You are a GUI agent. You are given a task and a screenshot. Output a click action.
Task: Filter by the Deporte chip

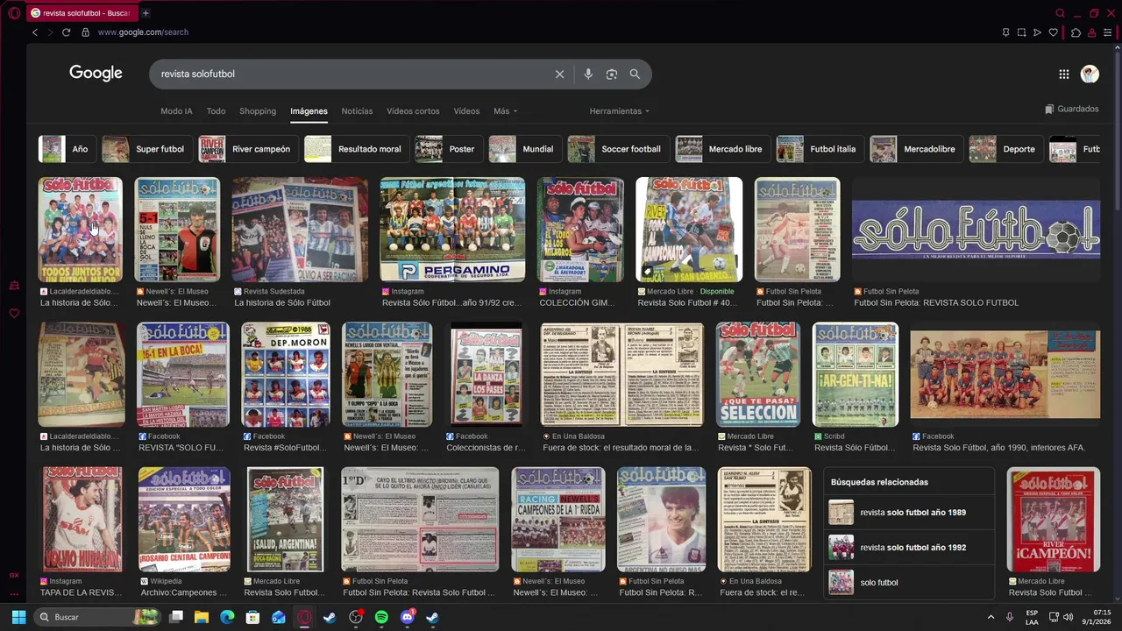click(1005, 149)
